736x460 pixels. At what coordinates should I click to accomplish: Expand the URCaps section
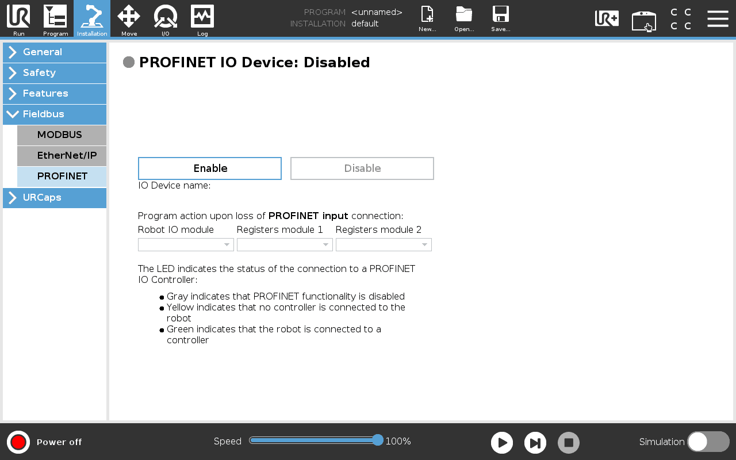click(x=55, y=198)
